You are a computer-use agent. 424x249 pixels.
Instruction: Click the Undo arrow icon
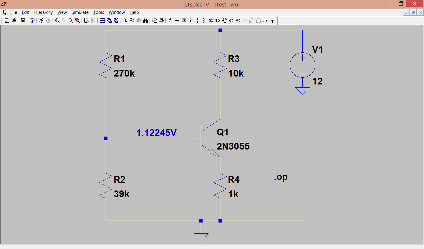[x=238, y=20]
